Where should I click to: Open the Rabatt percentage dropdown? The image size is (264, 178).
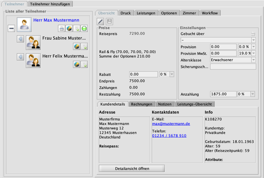(171, 74)
